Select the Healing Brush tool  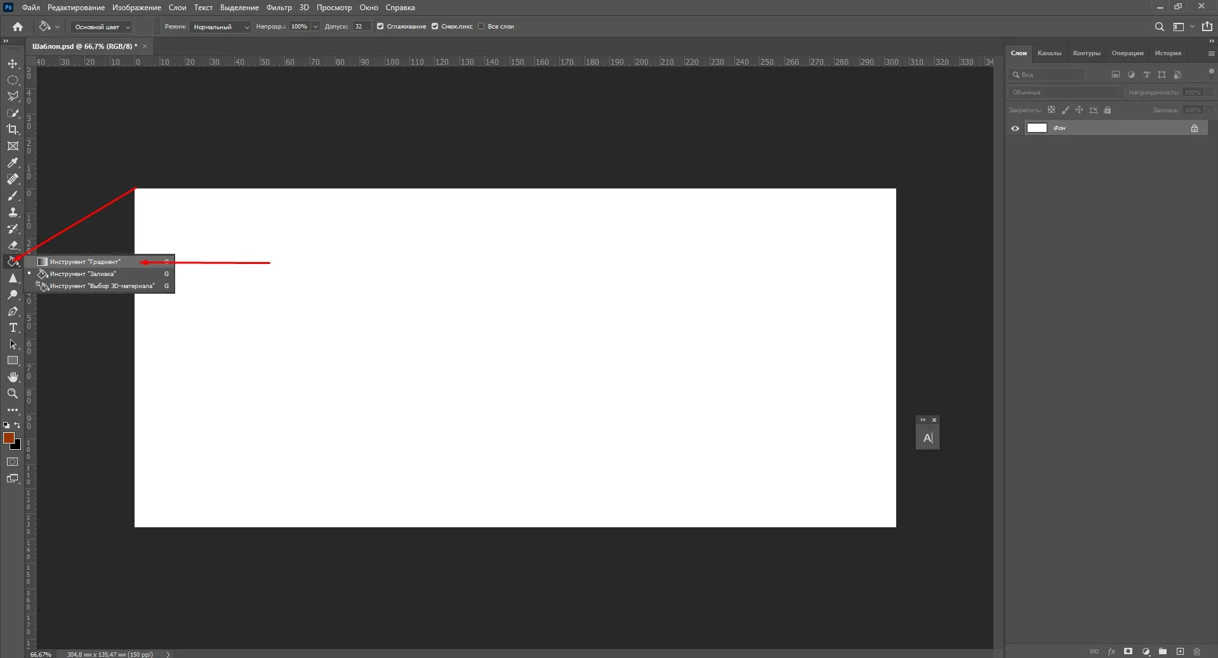pos(13,179)
